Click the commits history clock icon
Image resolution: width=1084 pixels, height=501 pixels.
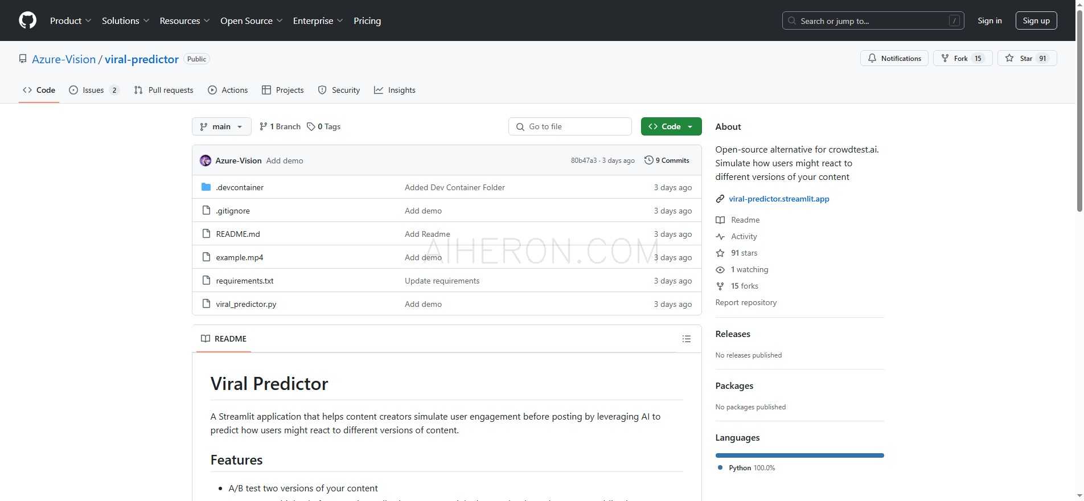coord(648,160)
